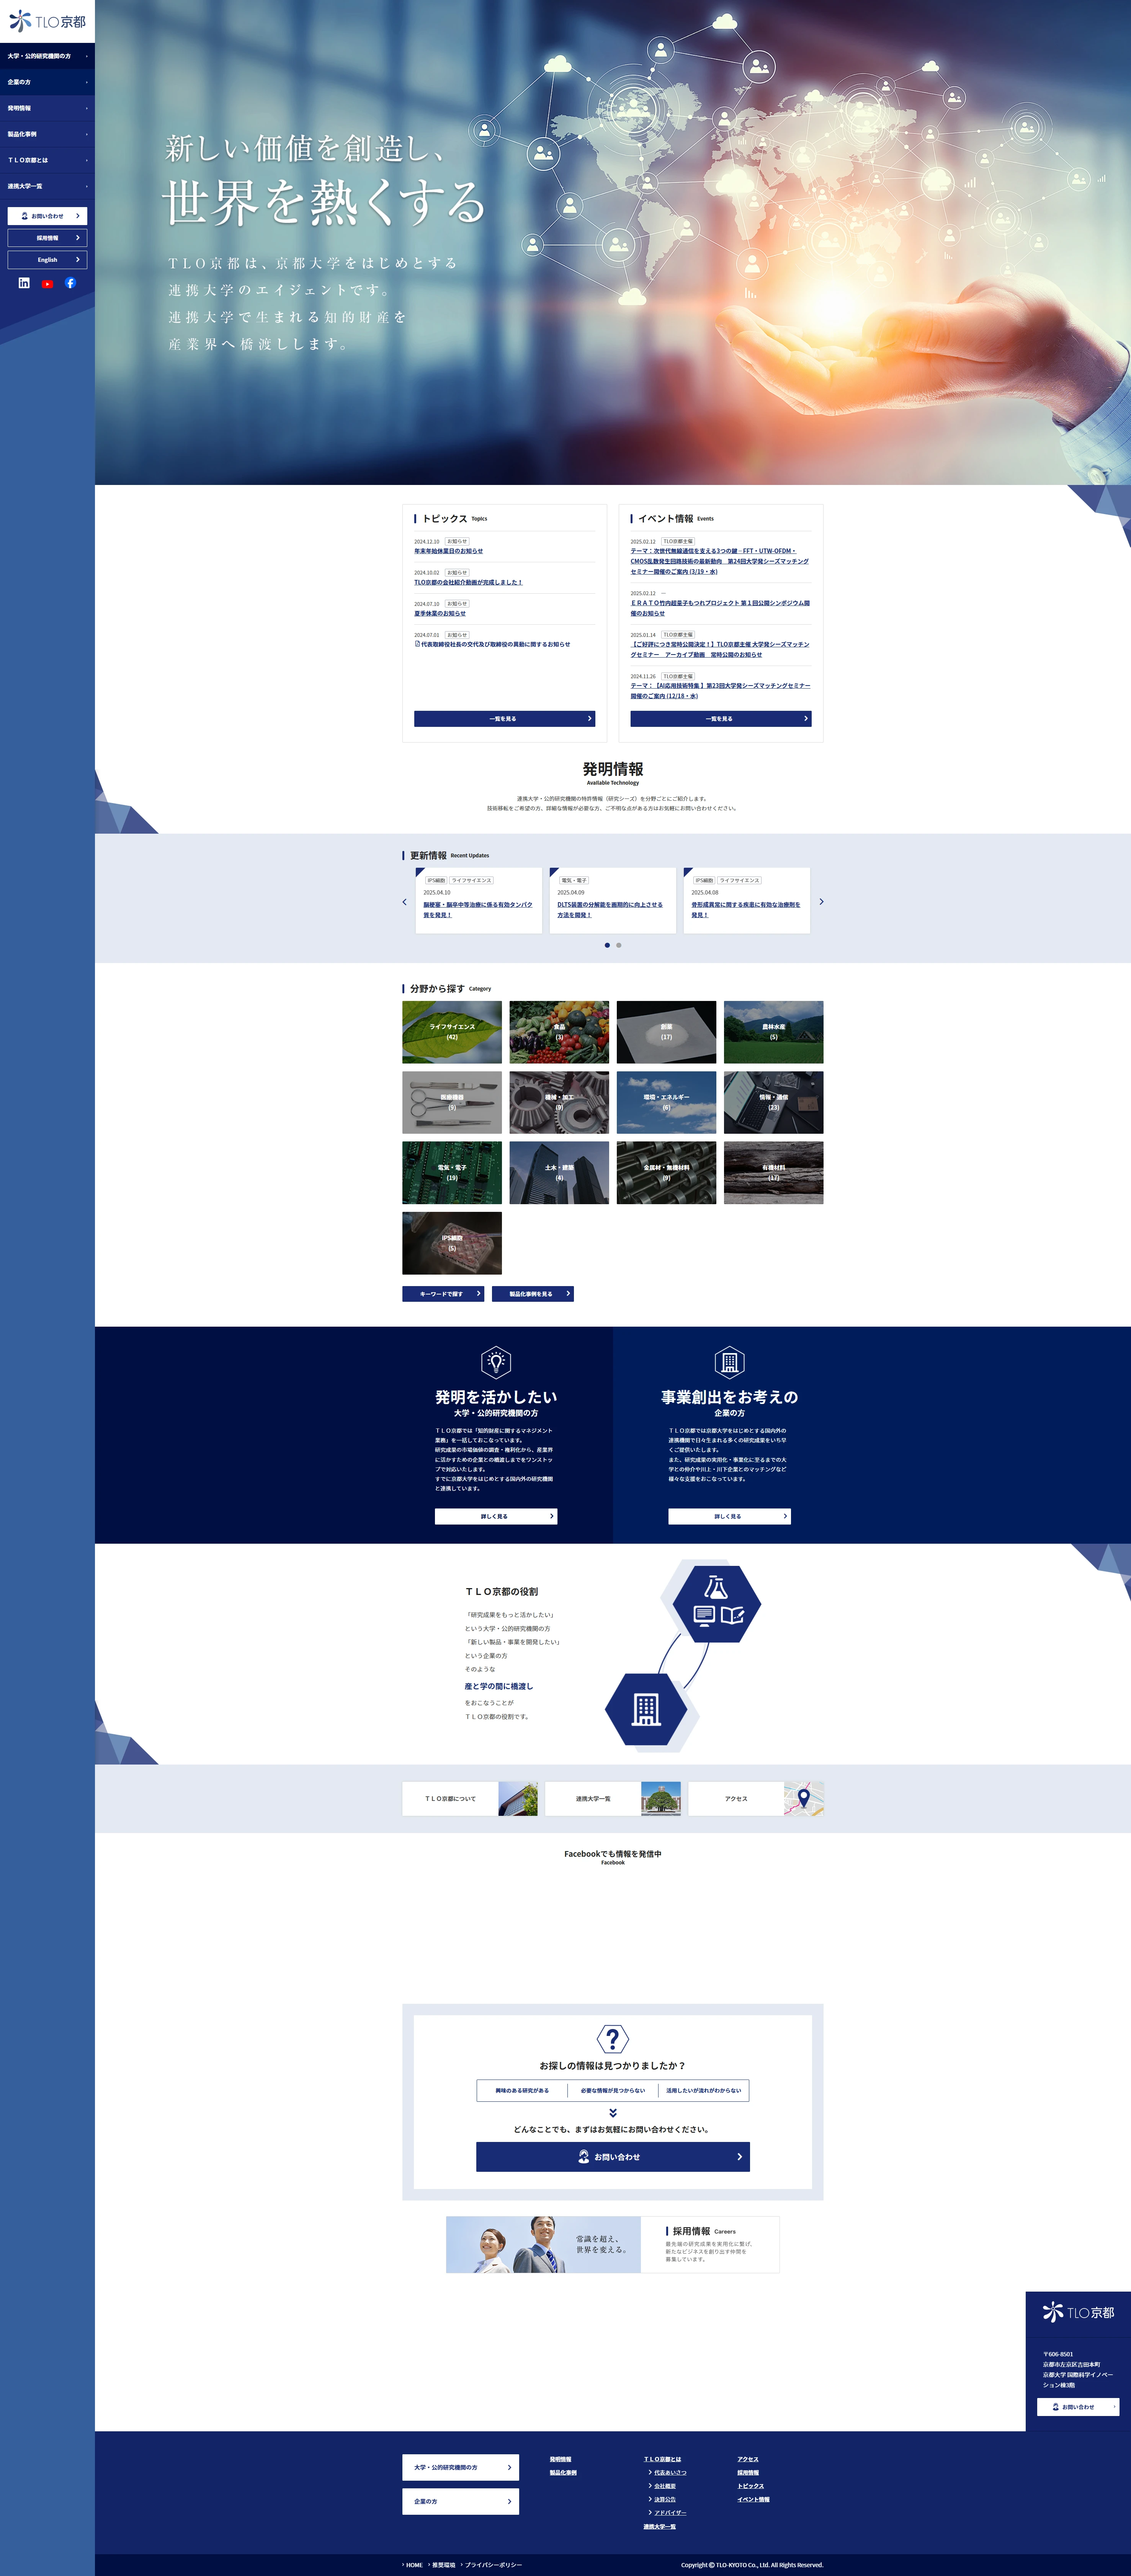Click the footer TLO京都 logo card

click(1078, 2312)
